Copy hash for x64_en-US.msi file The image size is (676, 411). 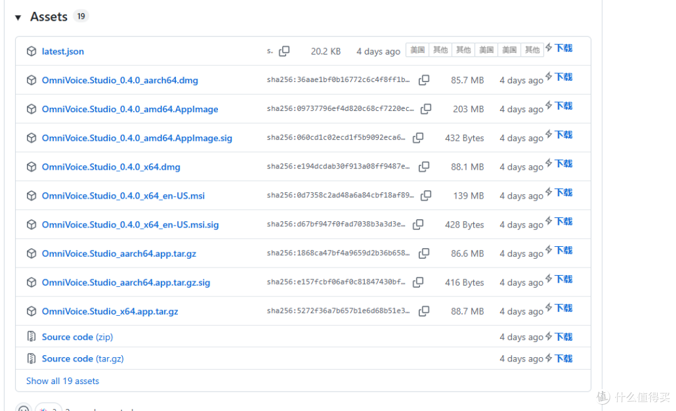click(x=426, y=195)
